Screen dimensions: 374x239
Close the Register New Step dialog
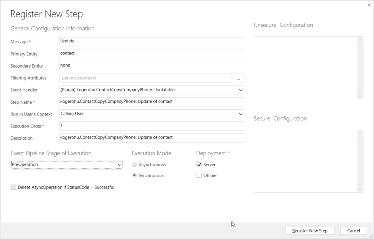click(369, 5)
